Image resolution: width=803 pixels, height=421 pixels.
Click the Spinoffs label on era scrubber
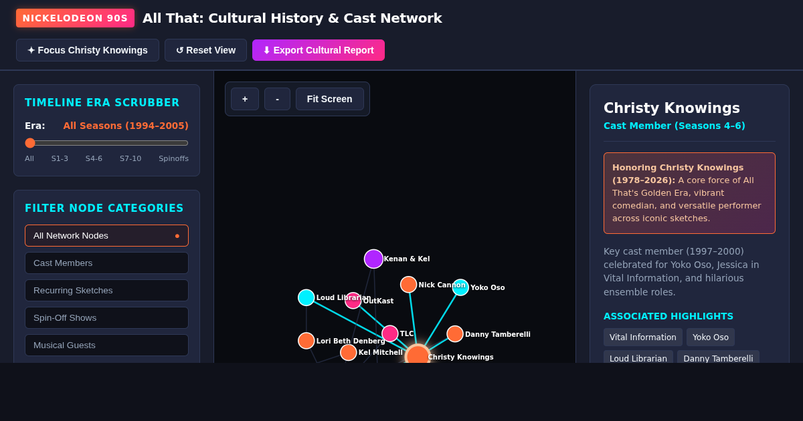pos(173,158)
